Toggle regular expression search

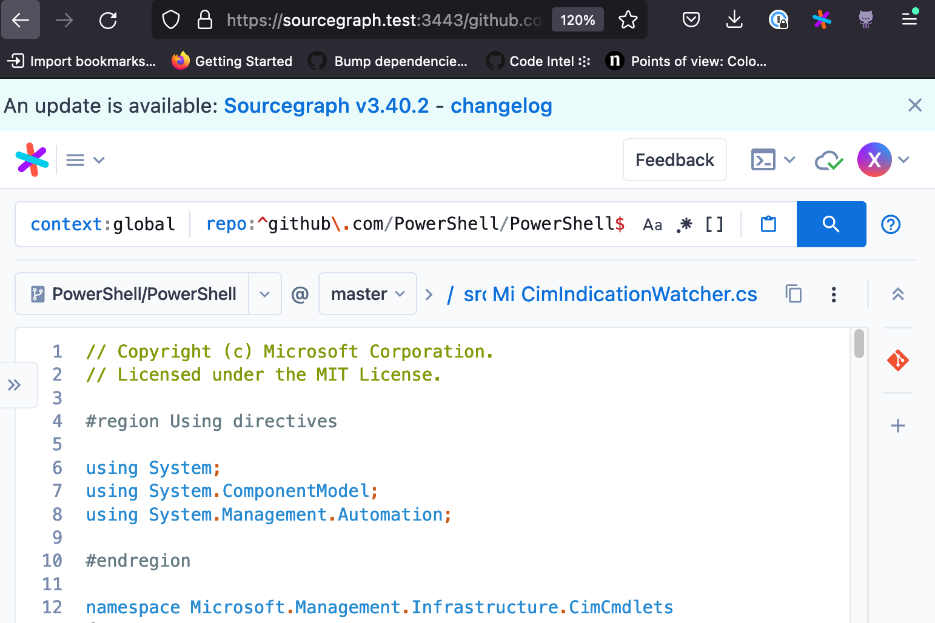(x=684, y=225)
